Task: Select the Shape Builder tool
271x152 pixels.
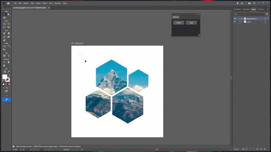Action: coord(4,46)
